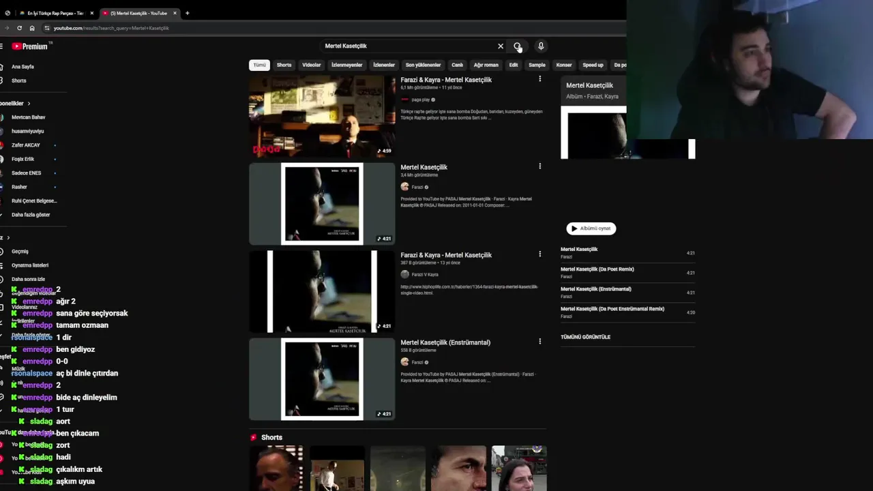Select the İzlenmeyenler filter chip

[x=347, y=65]
